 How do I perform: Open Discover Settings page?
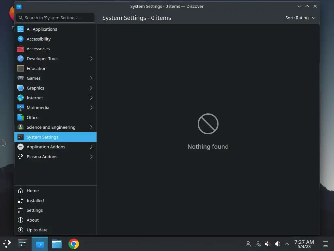click(x=55, y=210)
